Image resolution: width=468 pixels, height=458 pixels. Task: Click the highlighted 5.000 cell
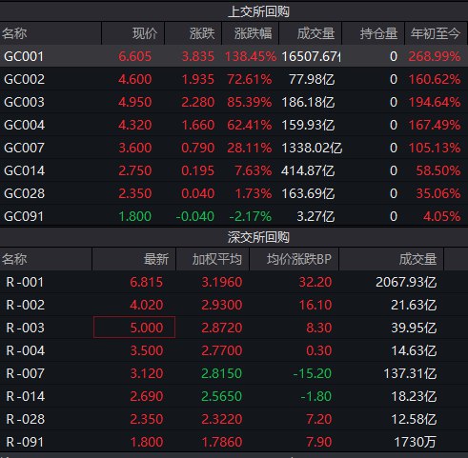click(x=134, y=328)
